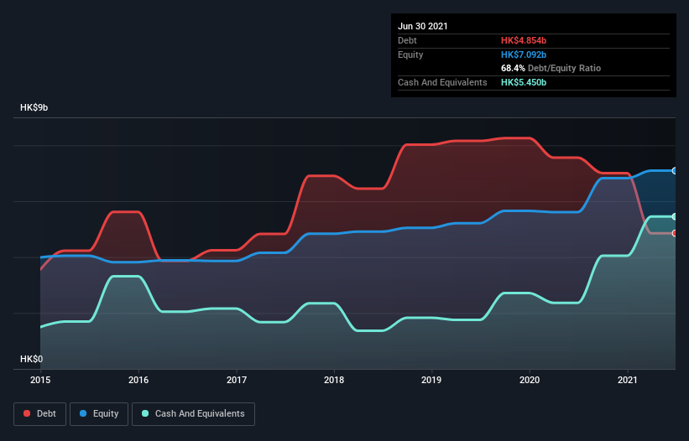Toggle Cash And Equivalents legend button

click(193, 414)
